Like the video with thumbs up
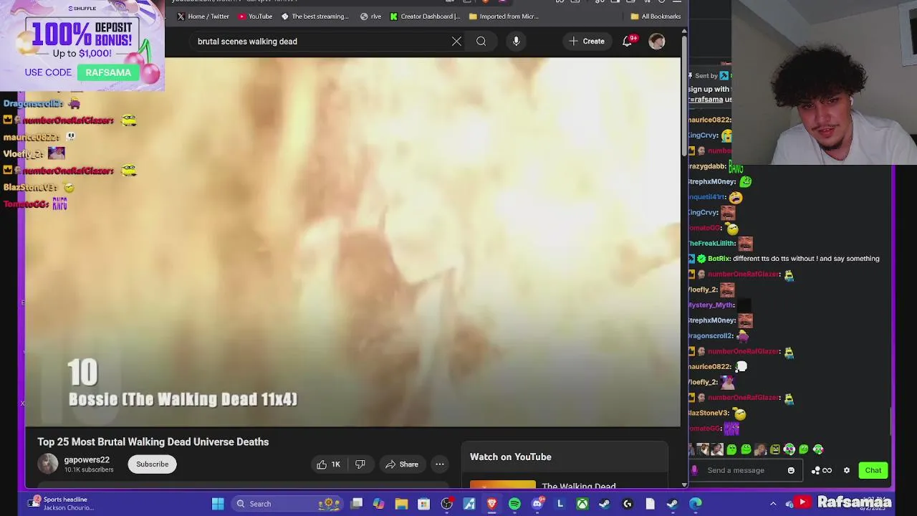917x516 pixels. pyautogui.click(x=328, y=464)
